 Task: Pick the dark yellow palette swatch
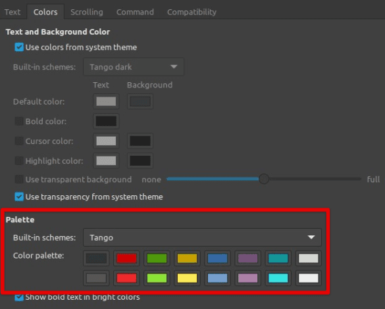coord(187,258)
